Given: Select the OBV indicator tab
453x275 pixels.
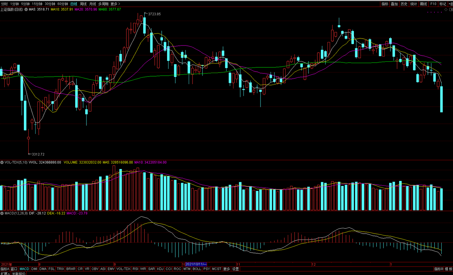Looking at the screenshot, I should point(95,269).
